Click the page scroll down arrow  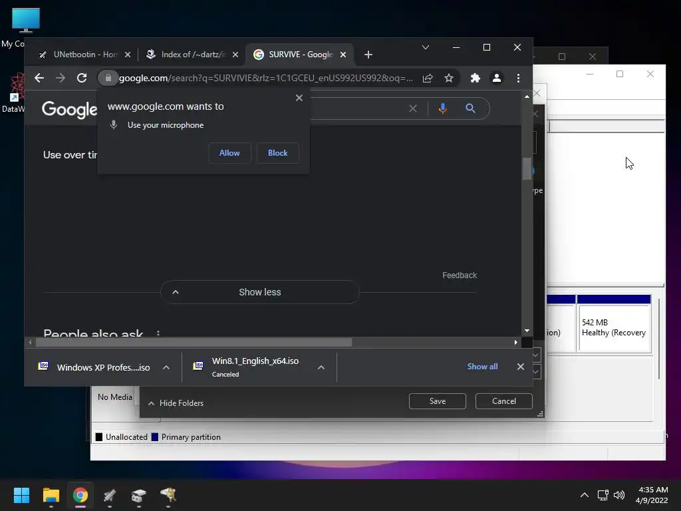(x=527, y=331)
